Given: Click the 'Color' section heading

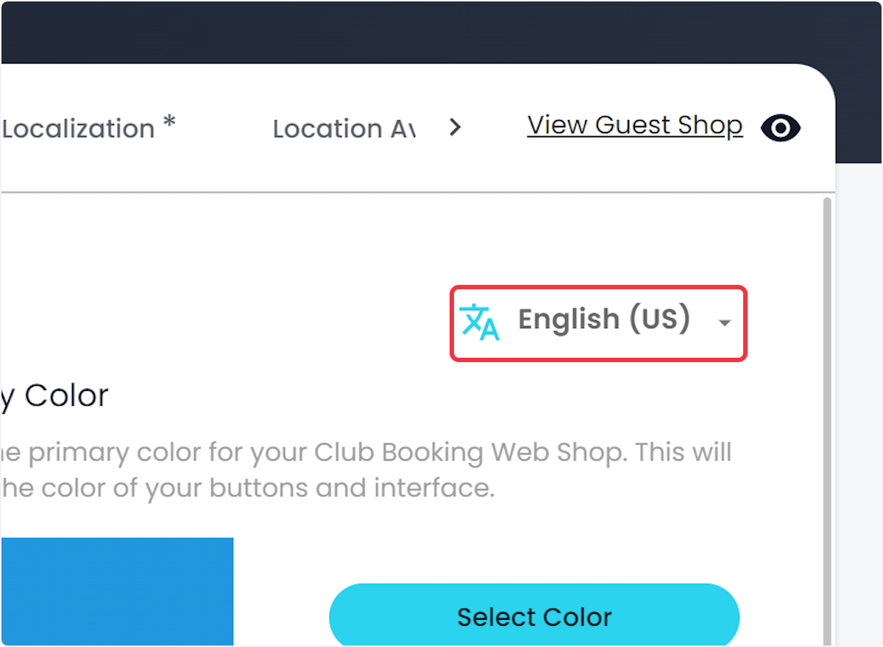Looking at the screenshot, I should 54,396.
